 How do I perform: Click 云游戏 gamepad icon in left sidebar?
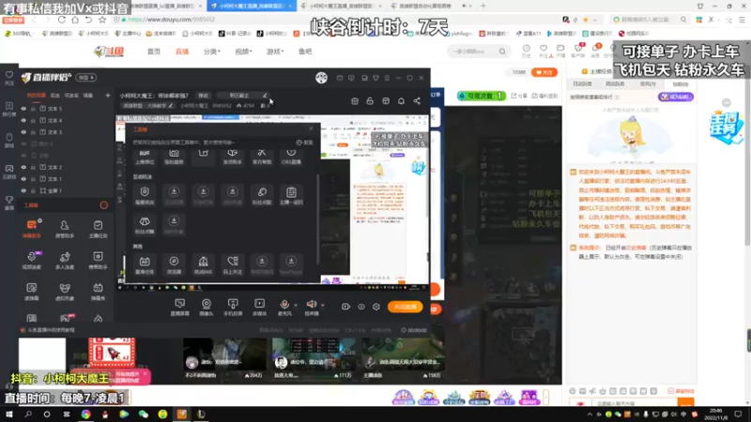click(x=9, y=172)
